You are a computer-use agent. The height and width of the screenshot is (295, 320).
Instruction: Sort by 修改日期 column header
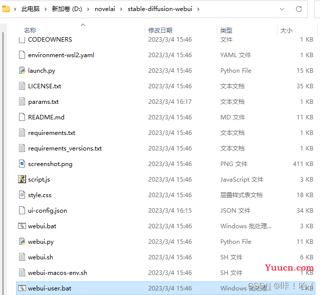point(160,30)
